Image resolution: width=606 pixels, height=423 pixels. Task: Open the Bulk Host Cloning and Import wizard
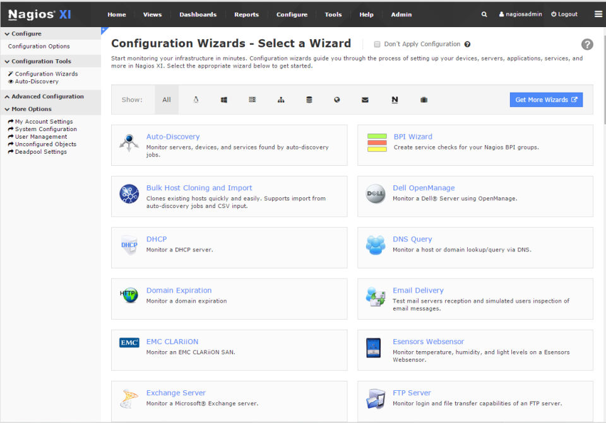[199, 188]
